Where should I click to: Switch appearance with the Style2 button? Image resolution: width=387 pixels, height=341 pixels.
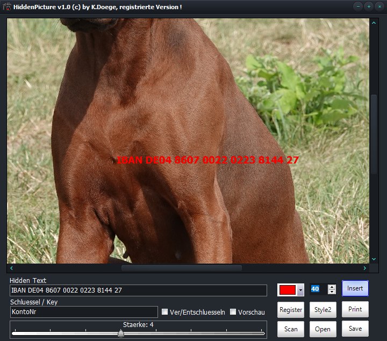pyautogui.click(x=322, y=310)
